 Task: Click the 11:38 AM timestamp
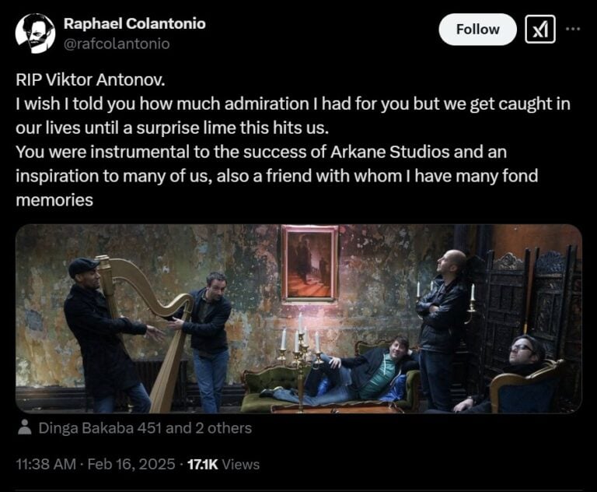[47, 465]
